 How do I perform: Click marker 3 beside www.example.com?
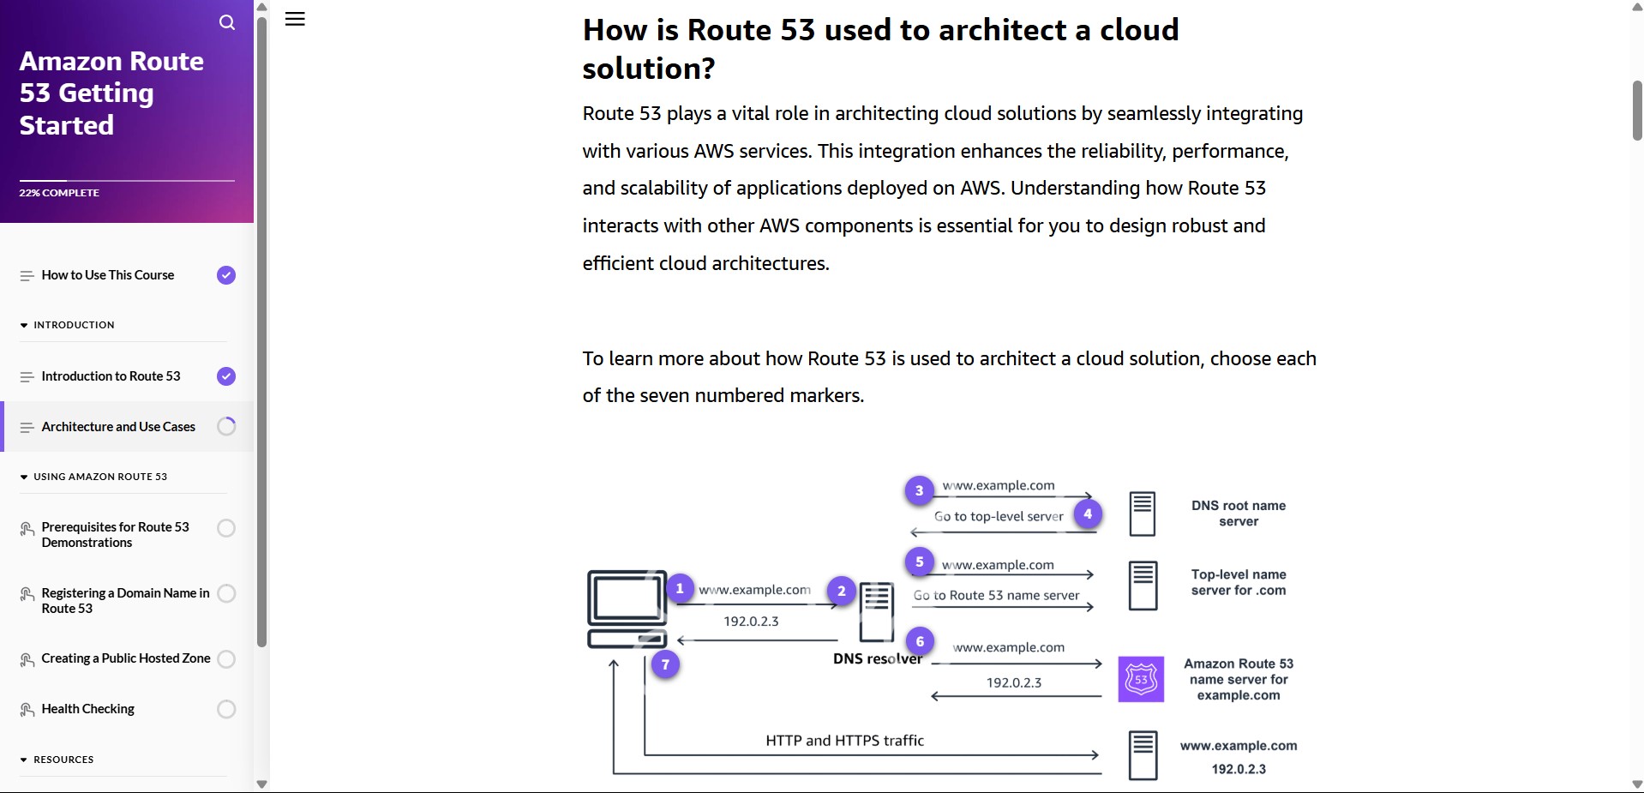coord(919,490)
